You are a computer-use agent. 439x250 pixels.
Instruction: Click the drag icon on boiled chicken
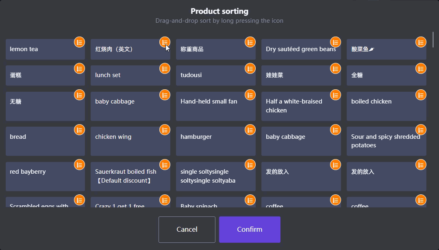421,95
